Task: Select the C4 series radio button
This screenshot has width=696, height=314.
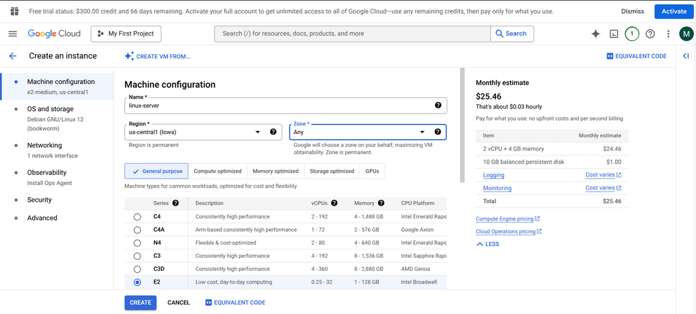Action: tap(137, 217)
